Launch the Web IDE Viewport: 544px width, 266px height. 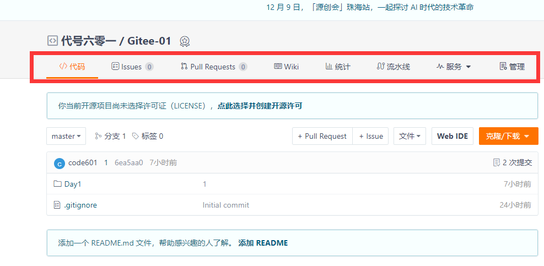(x=453, y=136)
